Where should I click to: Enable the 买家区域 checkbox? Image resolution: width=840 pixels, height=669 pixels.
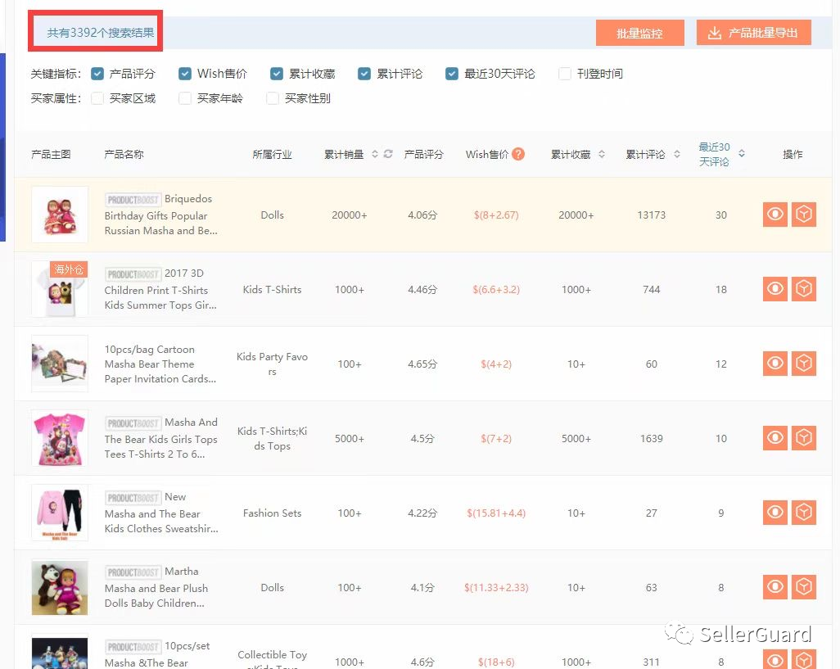pos(97,98)
